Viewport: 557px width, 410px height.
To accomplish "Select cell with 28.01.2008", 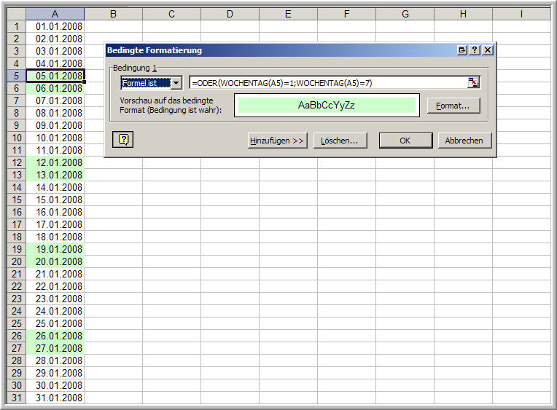I will click(x=55, y=360).
